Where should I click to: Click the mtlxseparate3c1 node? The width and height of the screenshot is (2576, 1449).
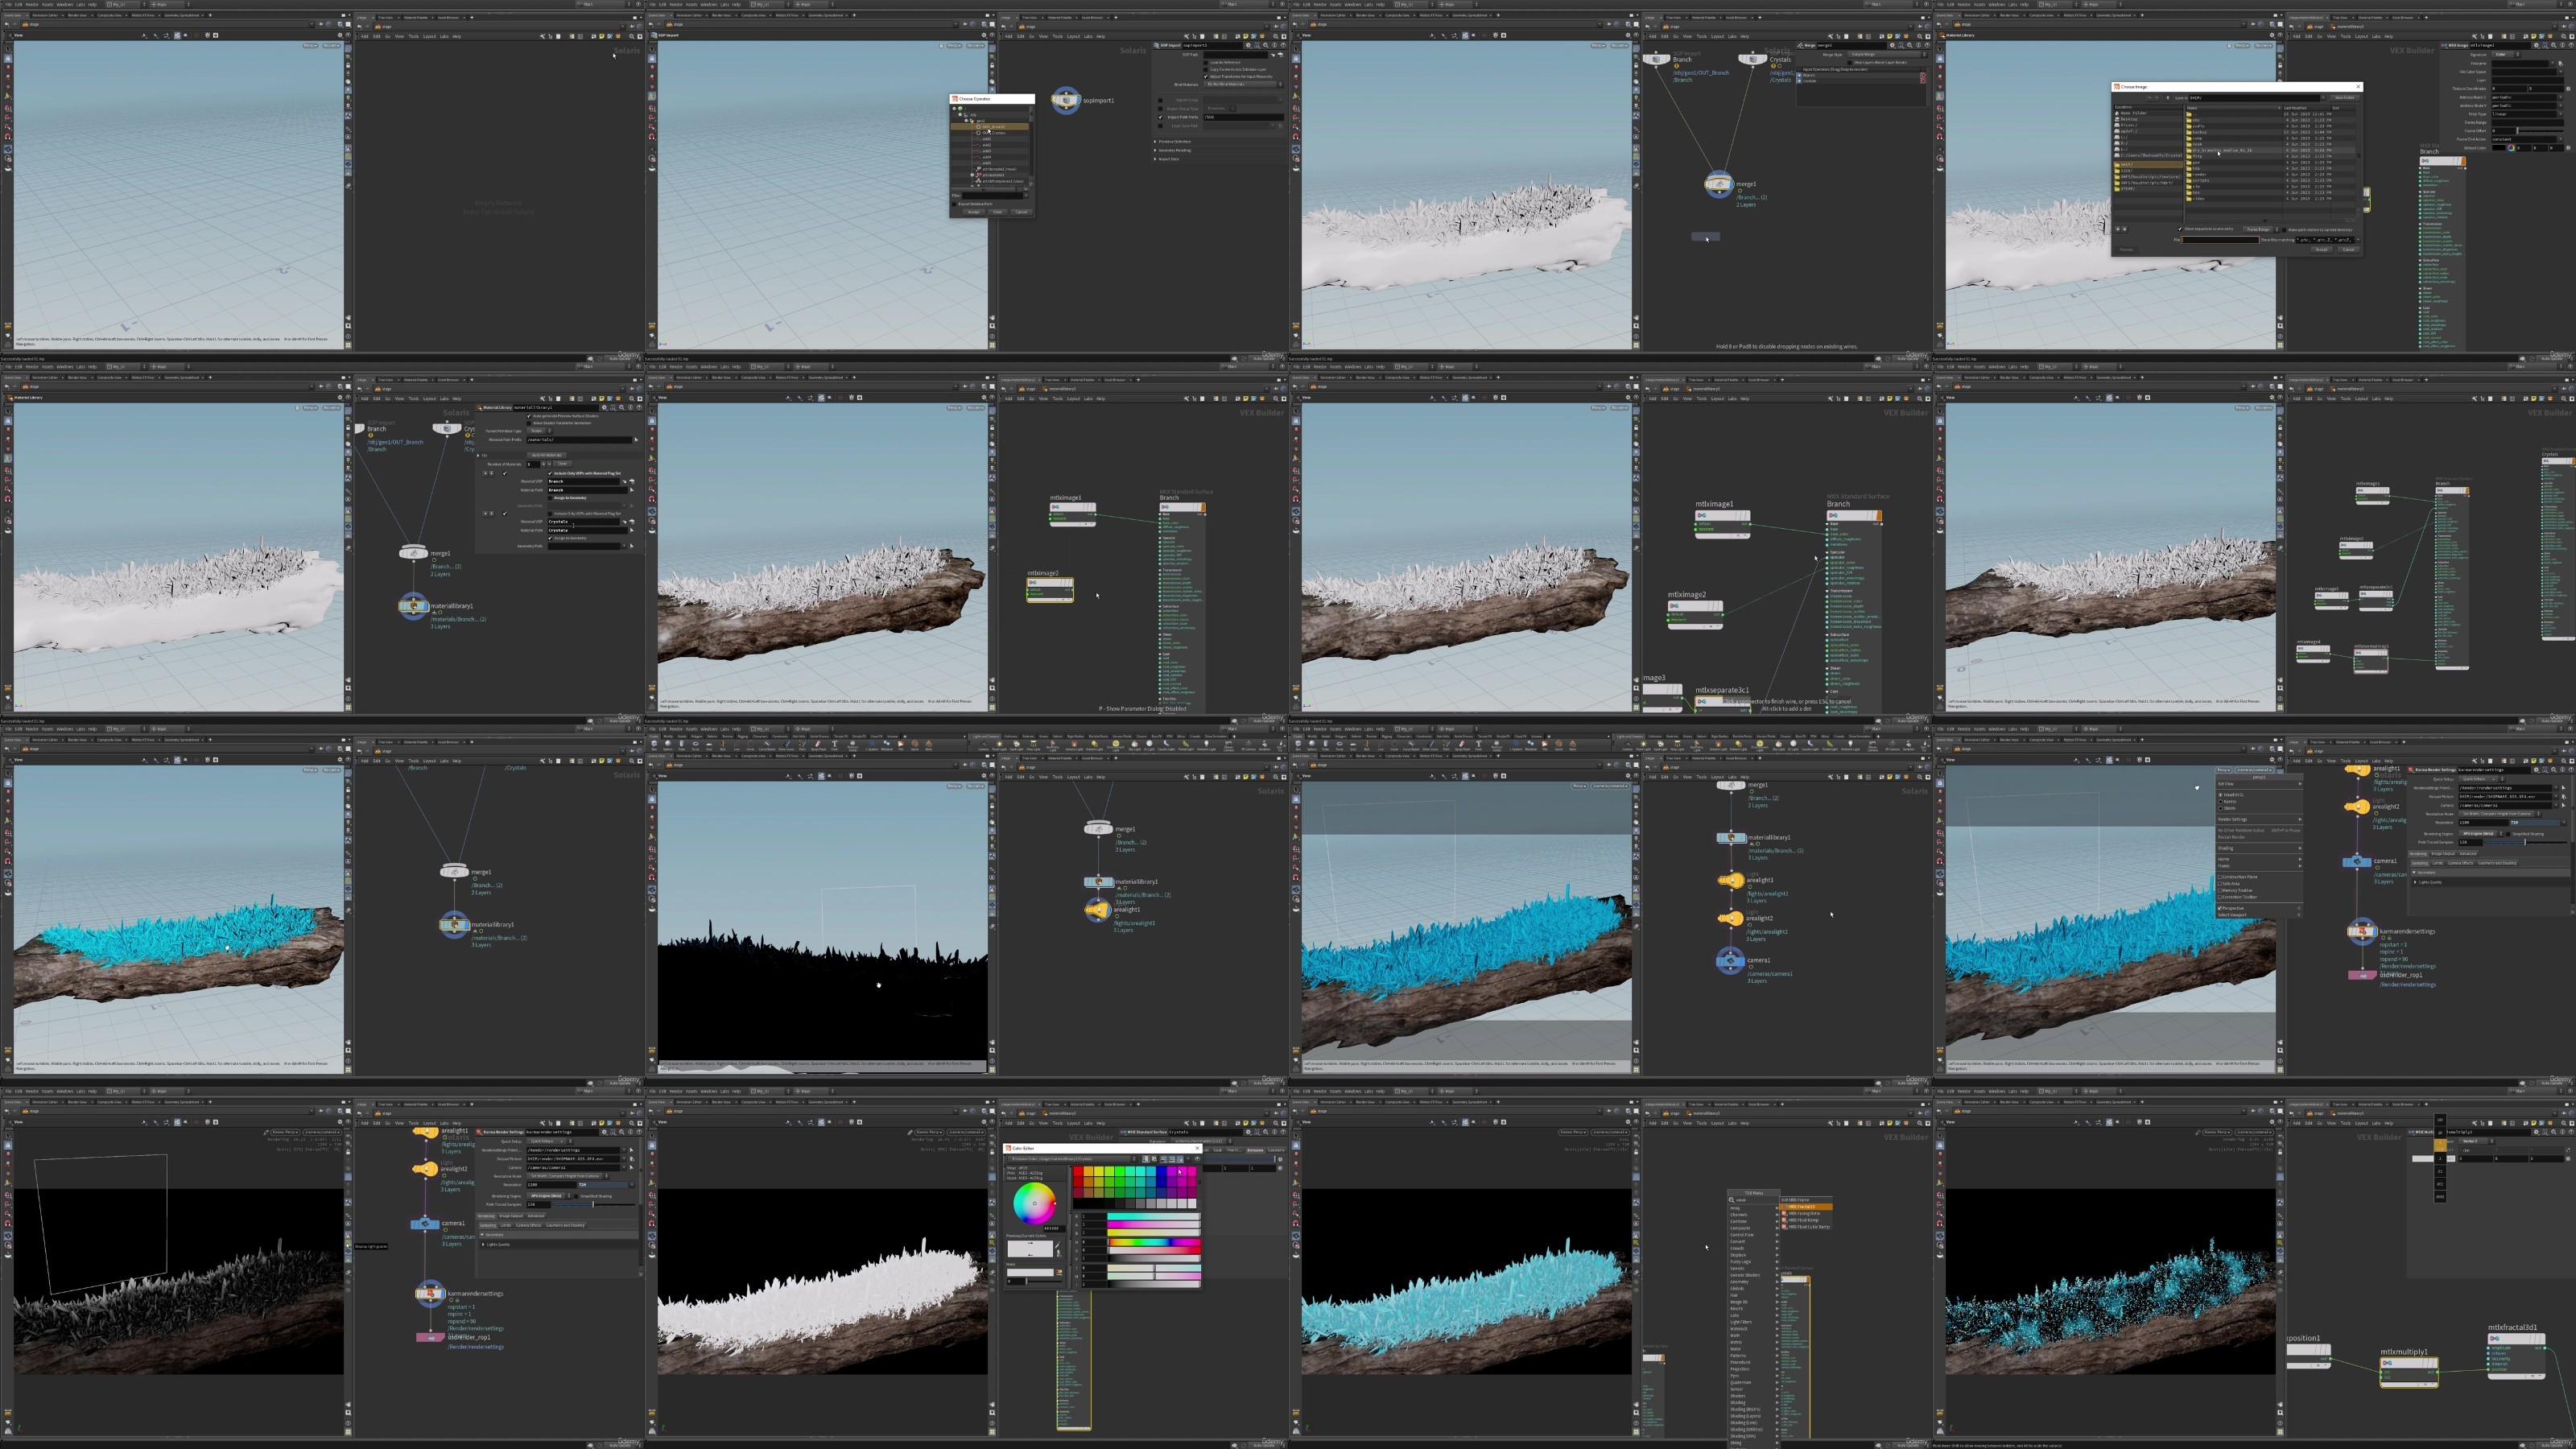click(1722, 701)
